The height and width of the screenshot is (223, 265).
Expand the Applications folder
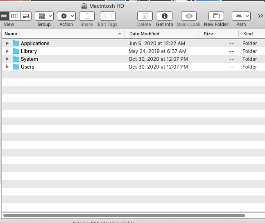tap(7, 44)
